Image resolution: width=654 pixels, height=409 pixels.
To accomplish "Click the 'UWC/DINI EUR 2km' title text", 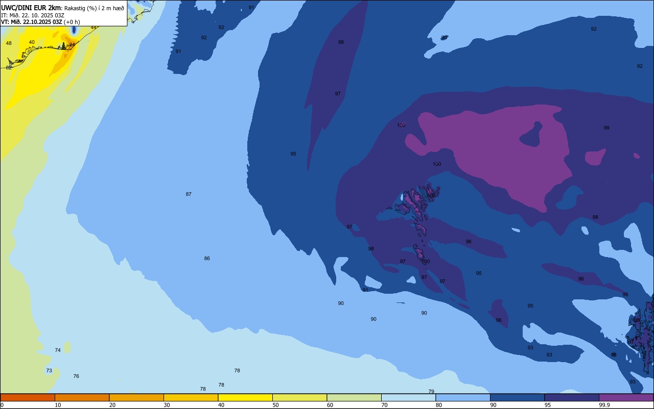I will point(31,8).
